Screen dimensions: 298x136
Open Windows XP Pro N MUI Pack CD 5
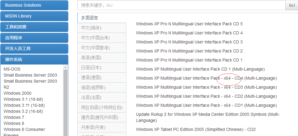[x=189, y=24]
